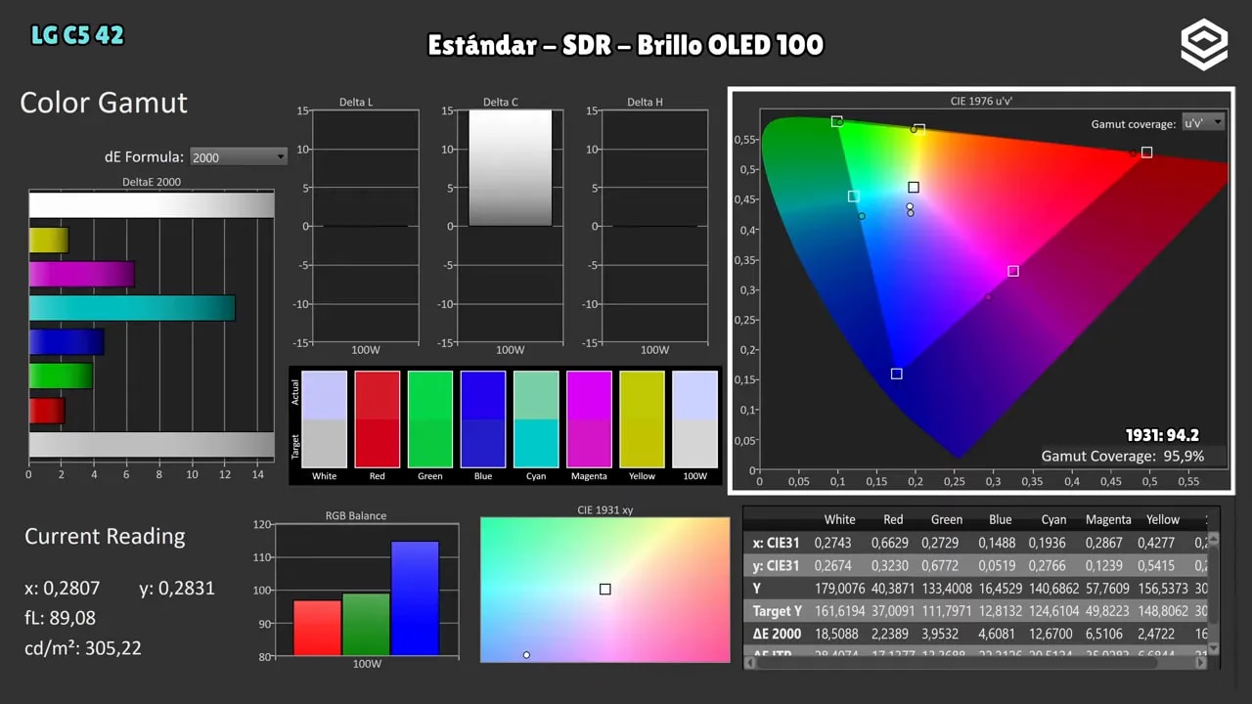Click the Red actual/target color swatch
This screenshot has width=1252, height=704.
tap(378, 419)
